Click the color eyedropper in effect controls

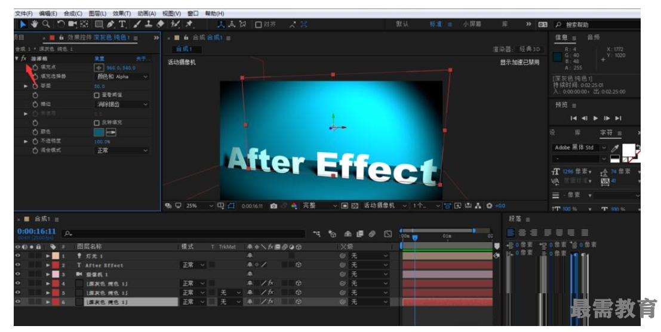[x=111, y=132]
